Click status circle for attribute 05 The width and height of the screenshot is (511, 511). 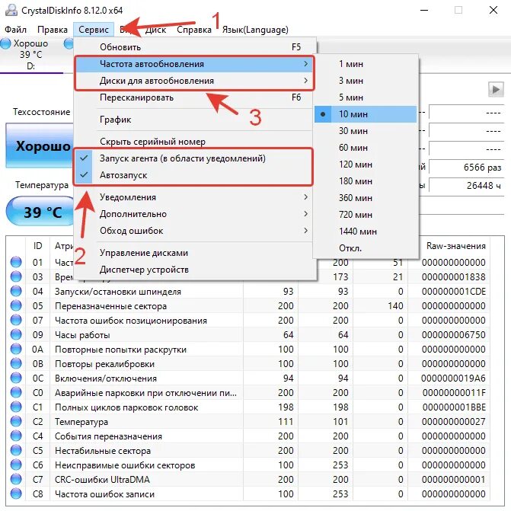pos(16,305)
